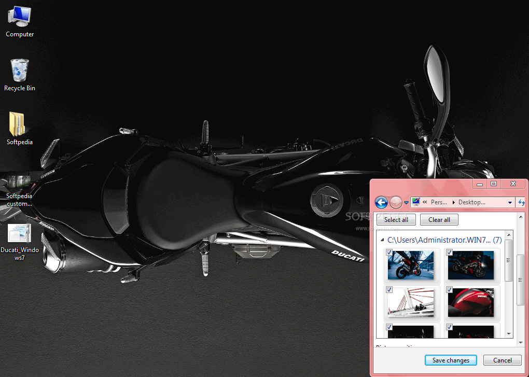Click the Desktop... breadcrumb segment
529x377 pixels.
point(471,202)
